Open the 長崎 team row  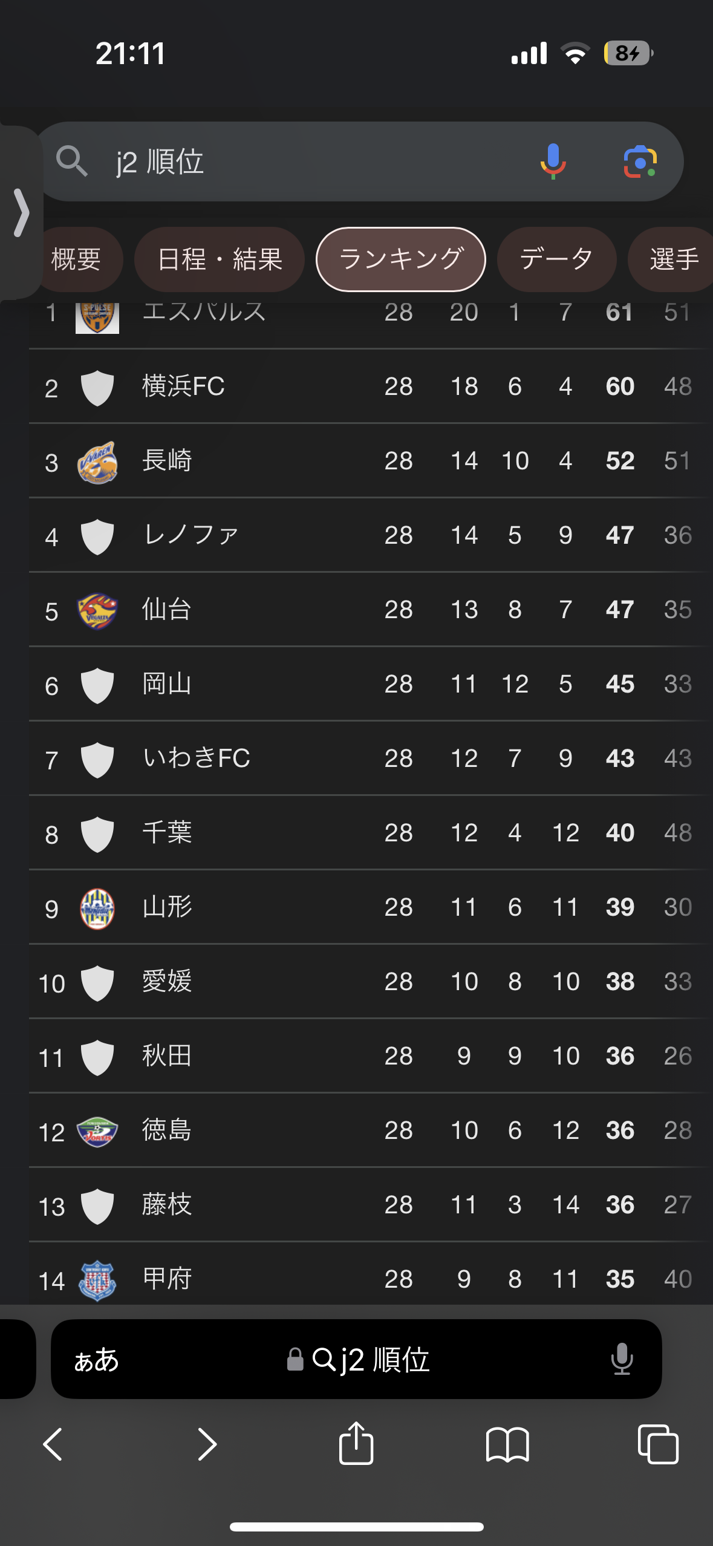(x=368, y=461)
